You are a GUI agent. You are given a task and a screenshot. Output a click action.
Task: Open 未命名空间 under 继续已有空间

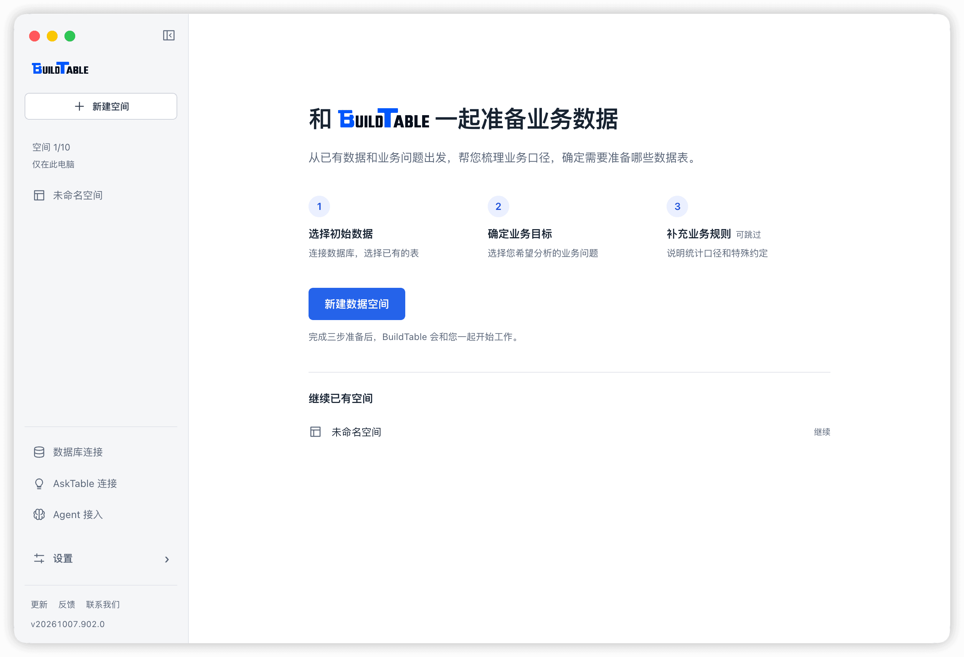click(357, 432)
